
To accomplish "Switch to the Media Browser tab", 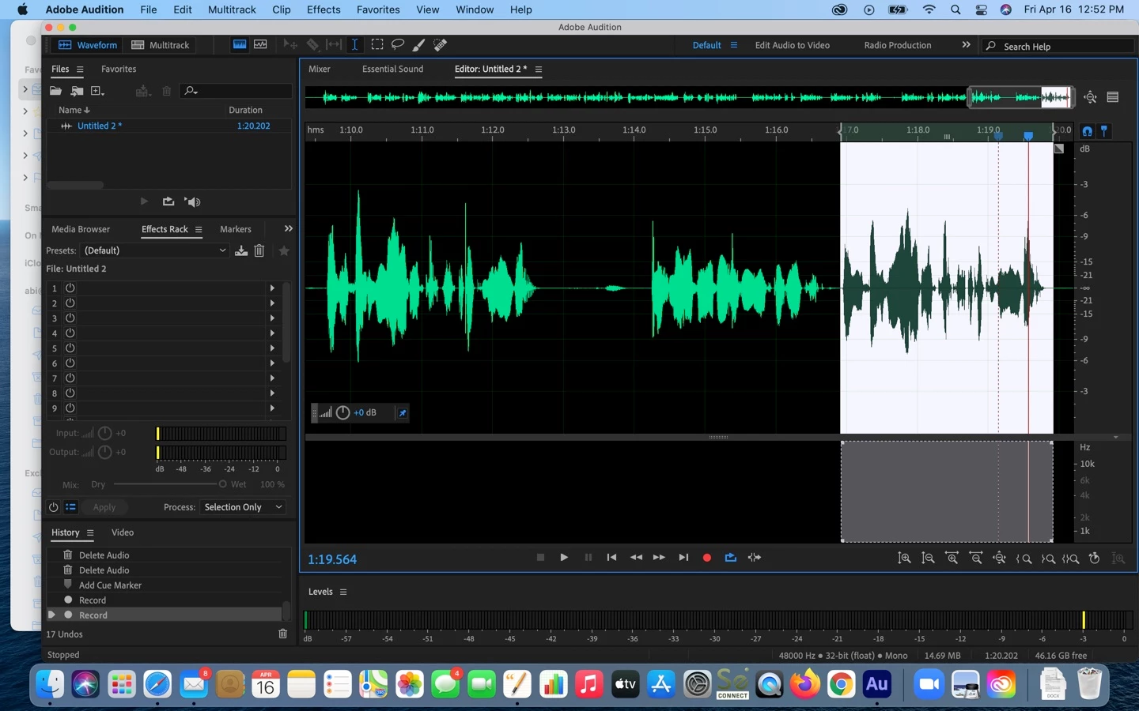I will 81,229.
